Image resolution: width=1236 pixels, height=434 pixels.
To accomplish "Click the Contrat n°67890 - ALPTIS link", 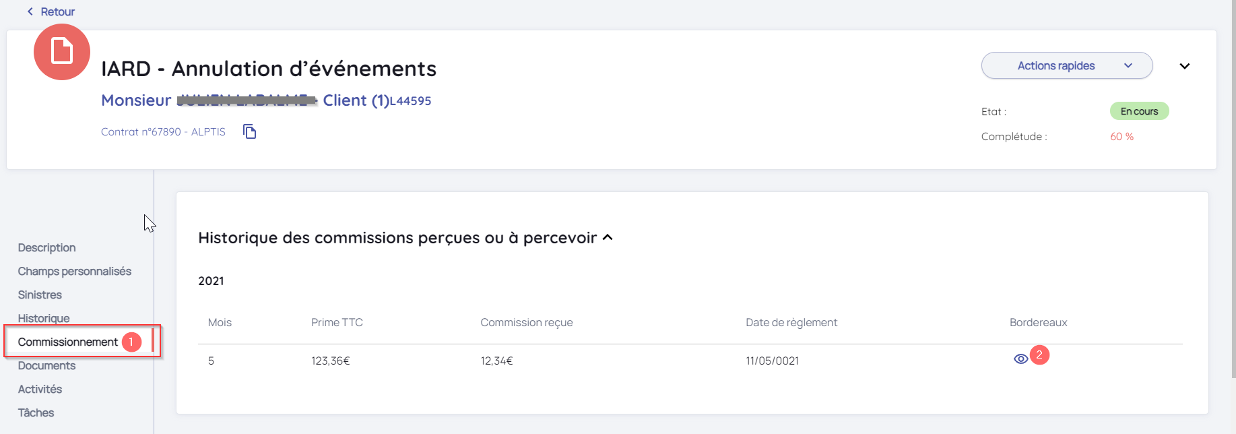I will (163, 131).
